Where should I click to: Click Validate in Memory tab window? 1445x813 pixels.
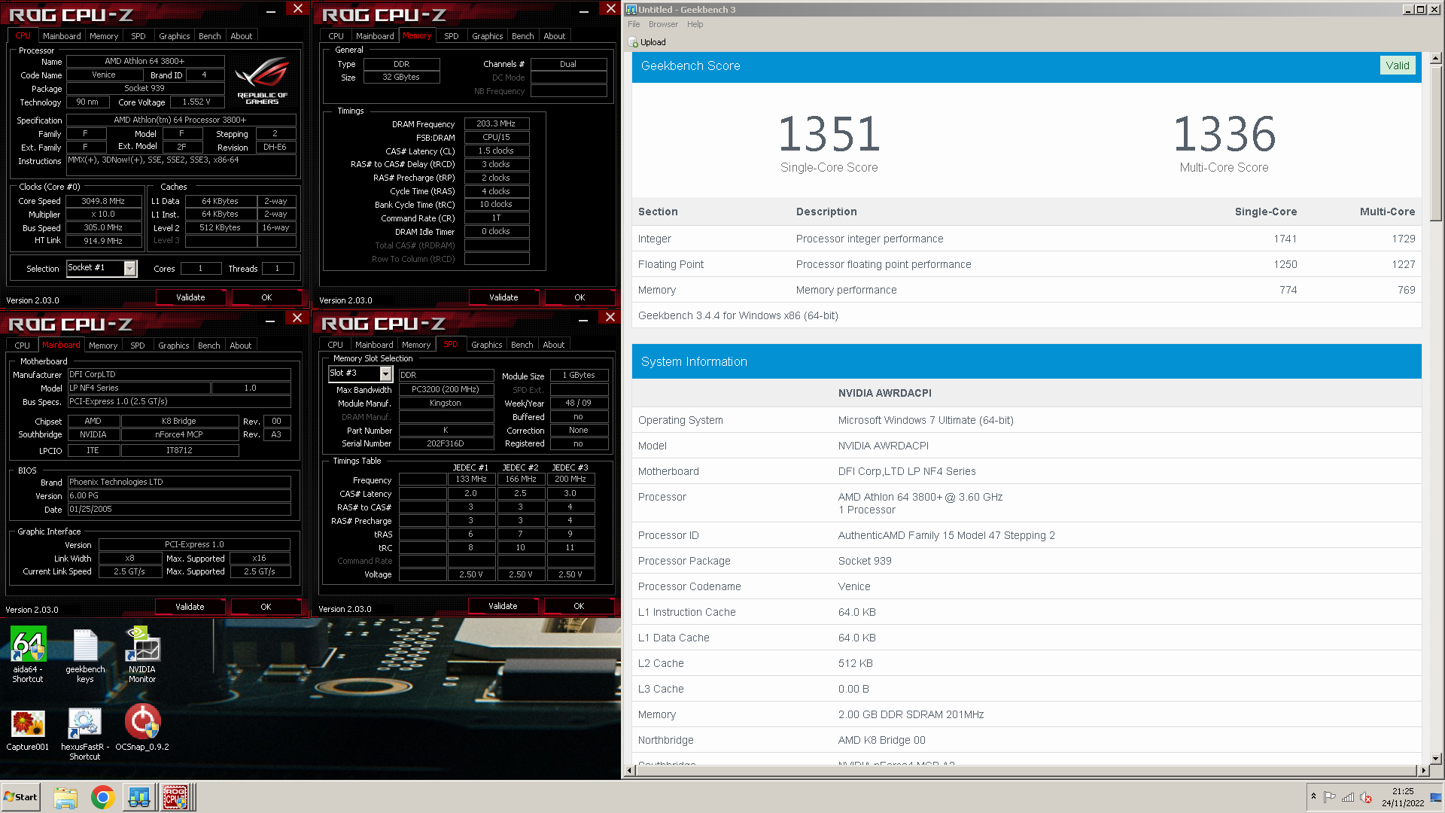coord(503,297)
